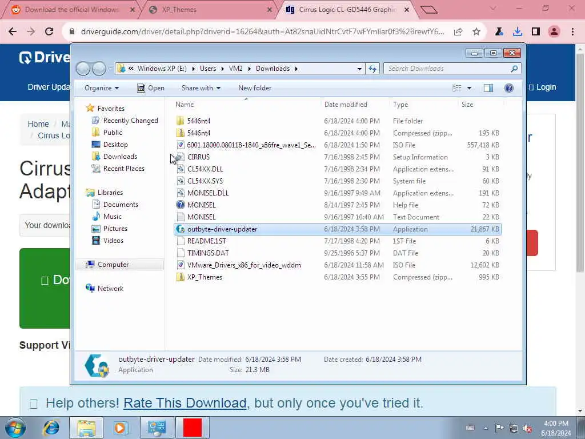
Task: Expand address bar history dropdown arrow
Action: 359,69
